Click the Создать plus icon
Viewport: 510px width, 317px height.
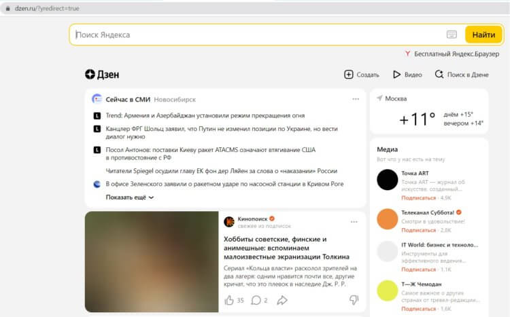[x=348, y=75]
